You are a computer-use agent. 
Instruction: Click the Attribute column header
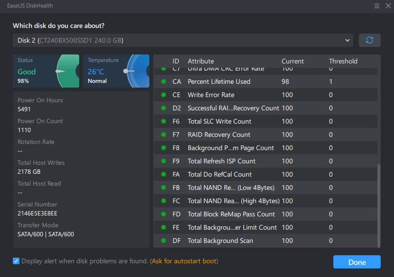point(201,61)
